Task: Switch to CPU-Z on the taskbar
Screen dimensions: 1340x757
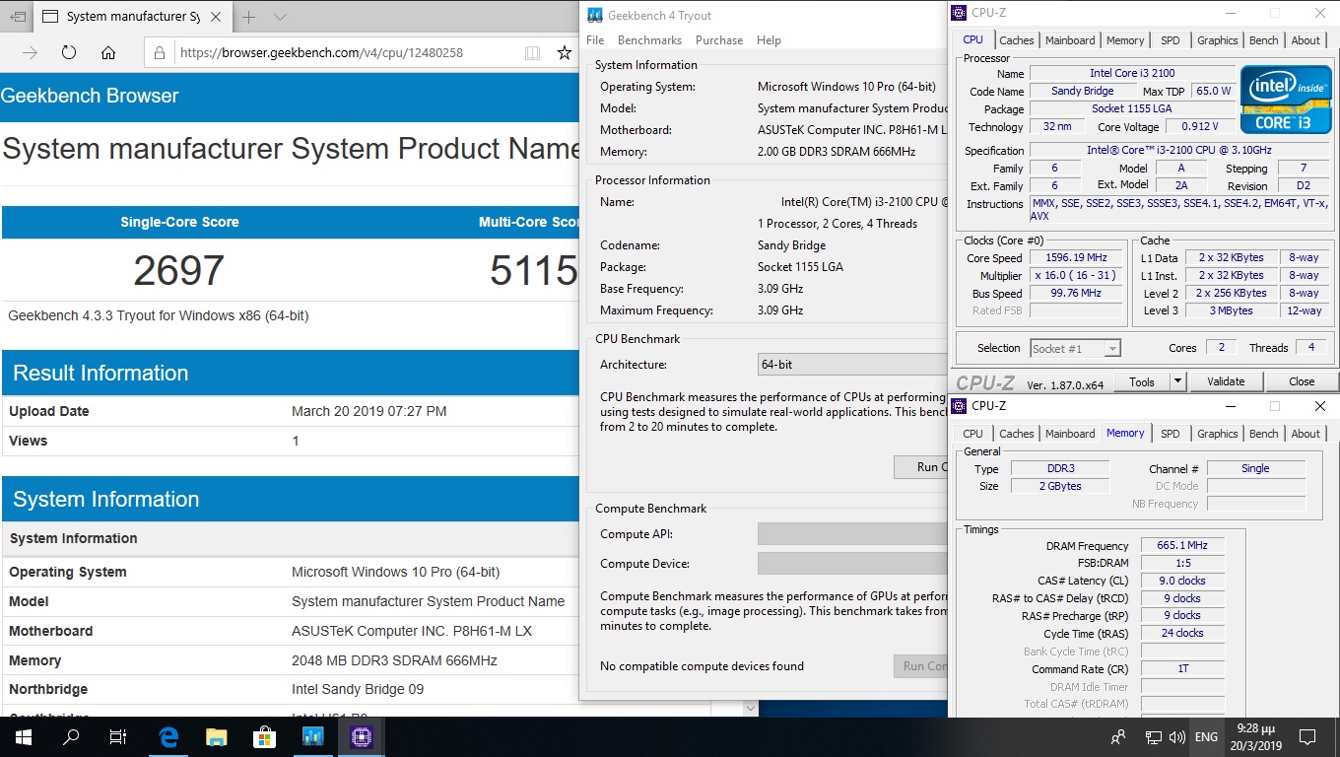Action: coord(362,736)
